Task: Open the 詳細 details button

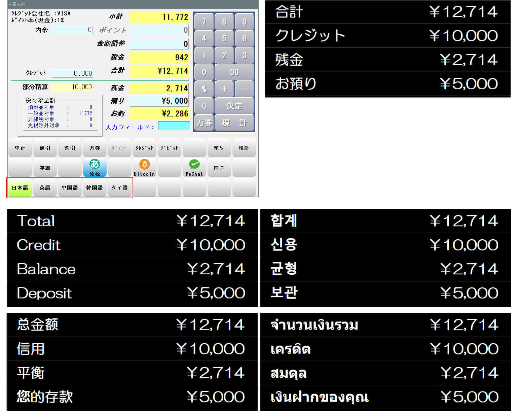Action: (x=45, y=168)
